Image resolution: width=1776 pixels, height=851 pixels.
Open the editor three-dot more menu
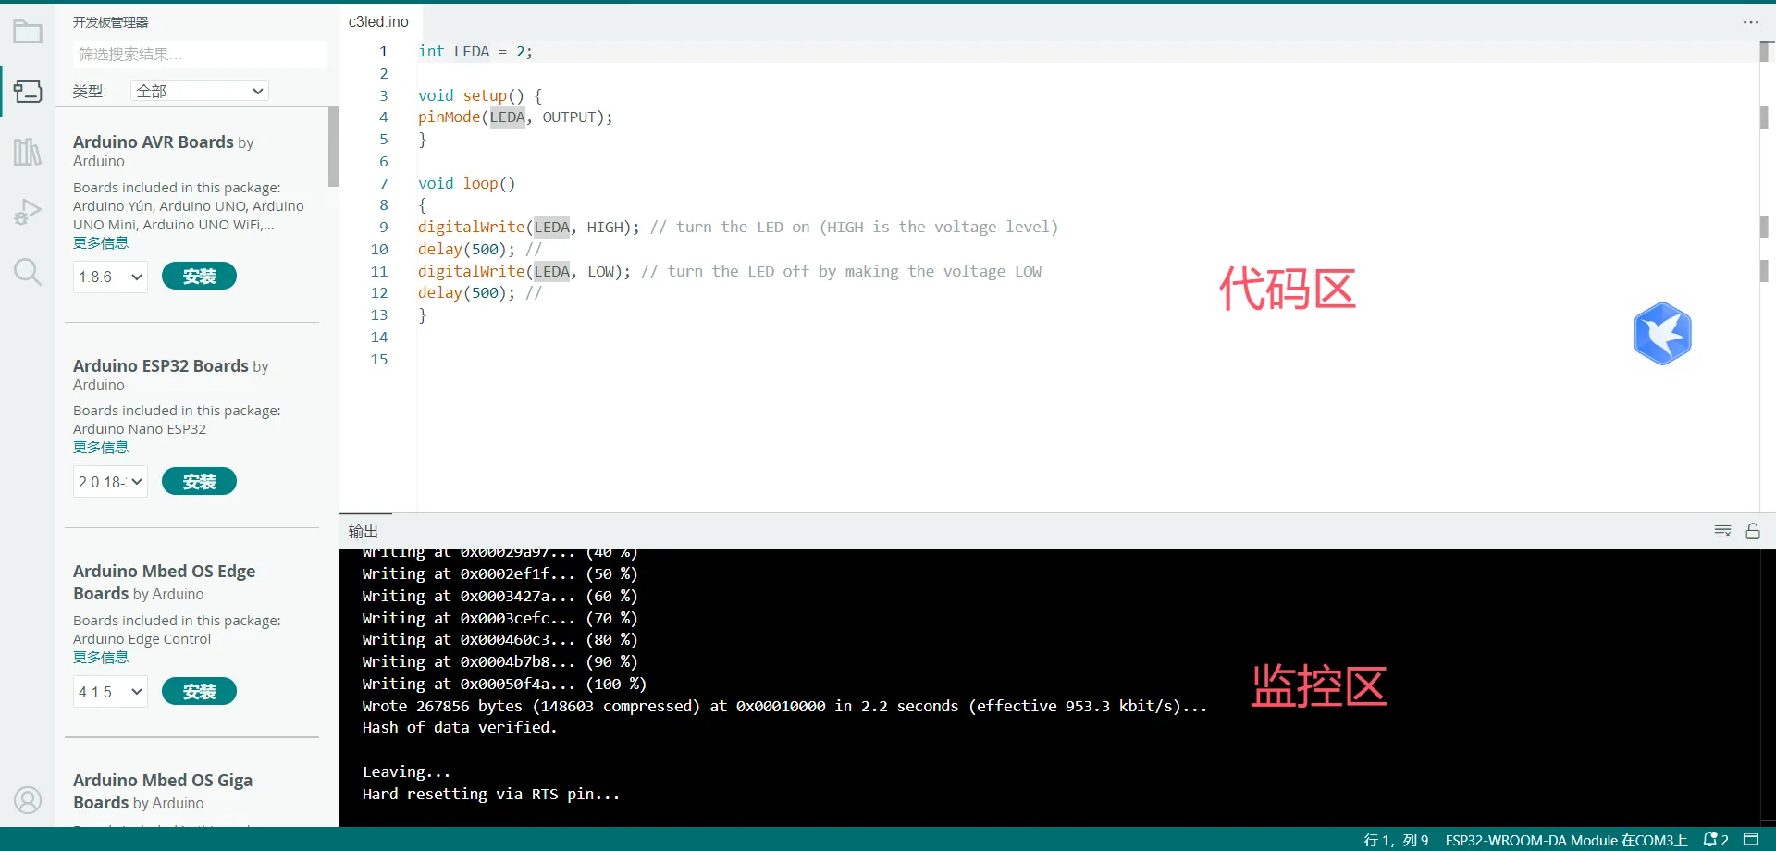coord(1750,22)
